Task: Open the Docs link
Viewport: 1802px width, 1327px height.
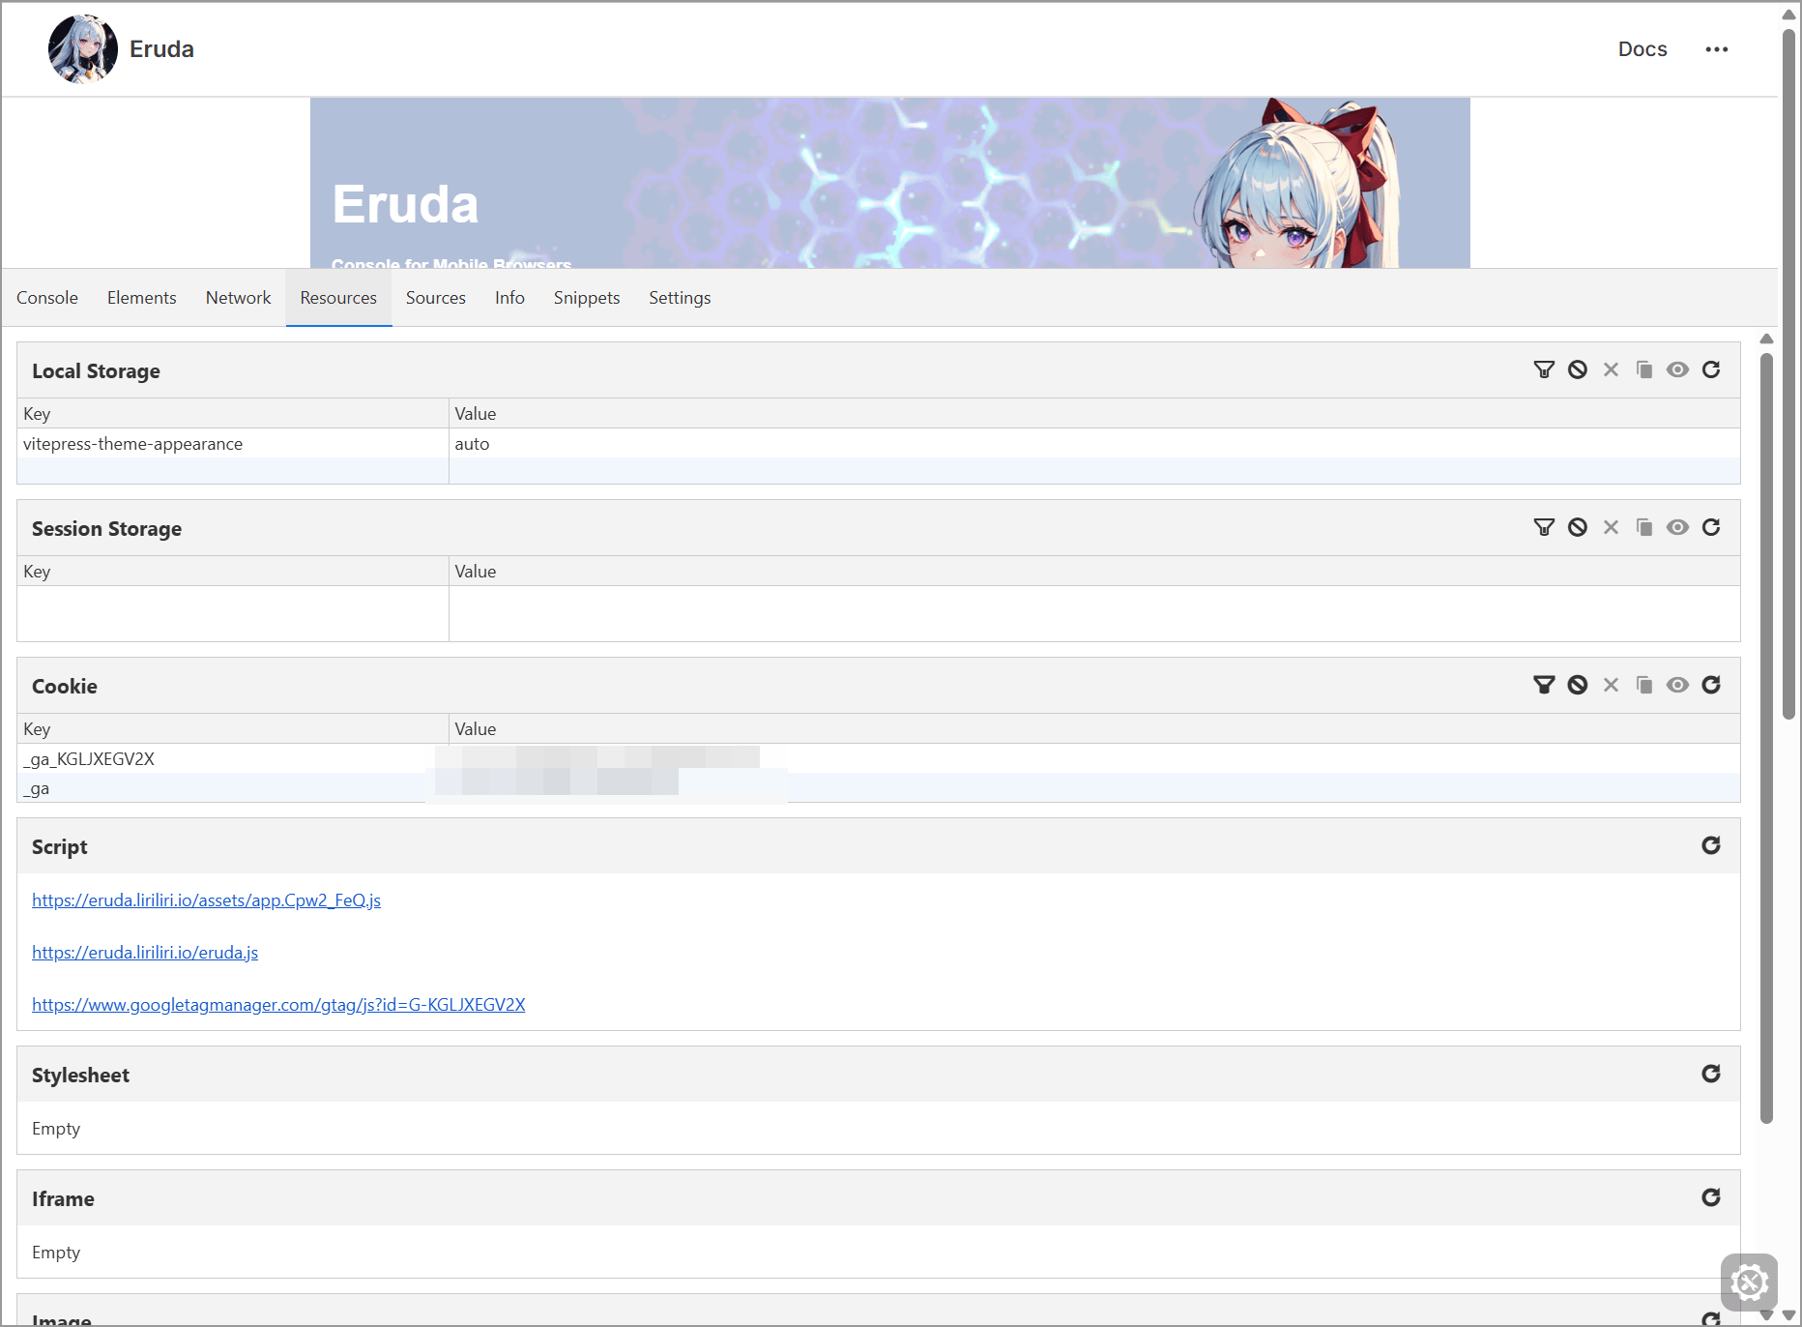Action: coord(1642,49)
